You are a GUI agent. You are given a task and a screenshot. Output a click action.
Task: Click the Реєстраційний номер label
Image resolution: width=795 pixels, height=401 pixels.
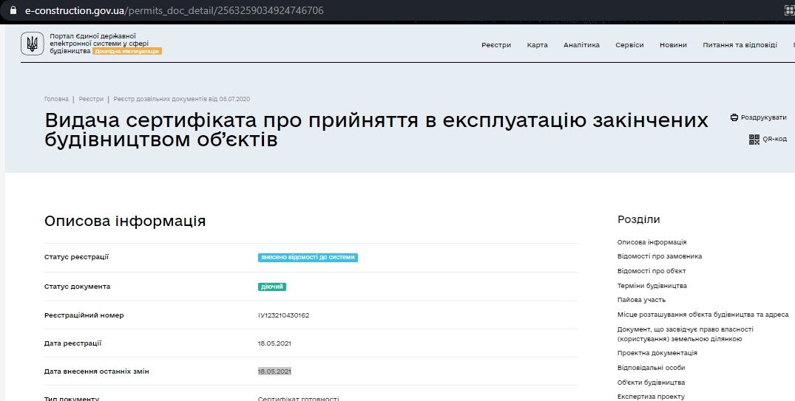(x=84, y=315)
